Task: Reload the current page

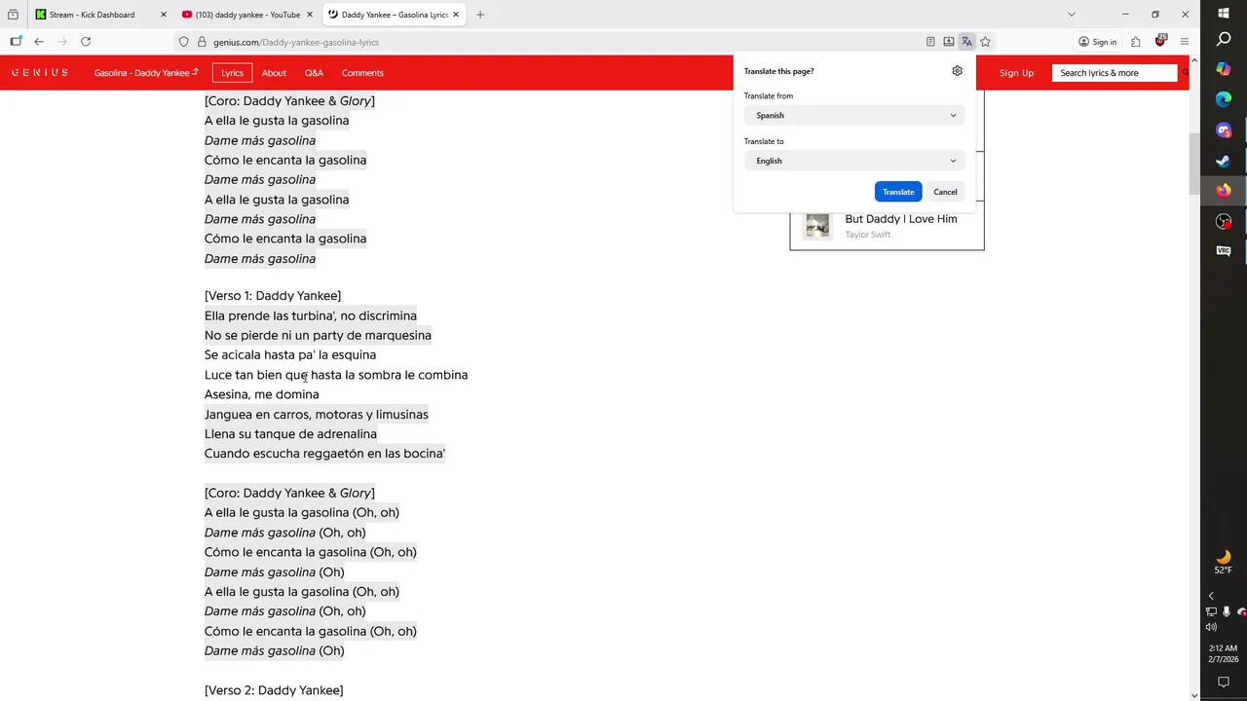Action: tap(86, 42)
